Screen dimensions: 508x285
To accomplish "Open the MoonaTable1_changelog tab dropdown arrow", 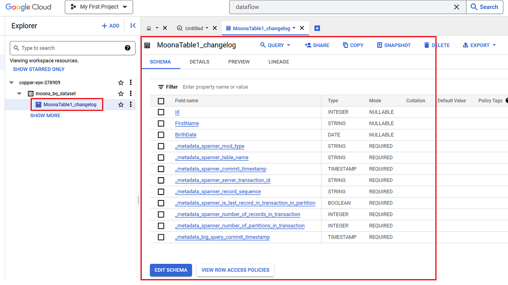I will point(294,27).
